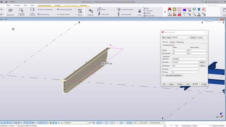Viewport: 226px width, 127px height.
Task: Open Numbering settings
Action: pos(64,10)
